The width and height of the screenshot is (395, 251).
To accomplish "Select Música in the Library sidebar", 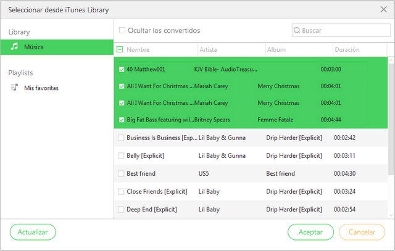I will tap(57, 47).
